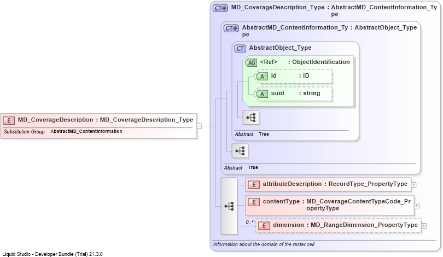Select the uuid attribute string type
Viewport: 443px width, 257px height.
312,93
